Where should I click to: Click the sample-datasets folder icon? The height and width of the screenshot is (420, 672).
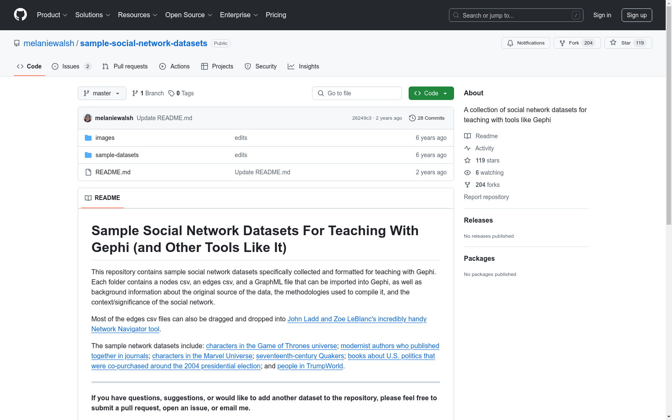coord(88,155)
